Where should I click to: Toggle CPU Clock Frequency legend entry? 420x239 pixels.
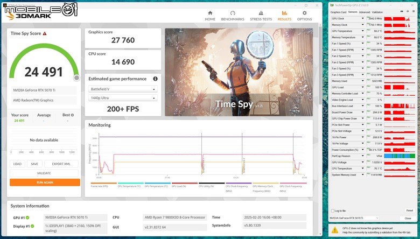239,187
